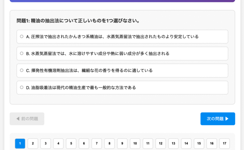244x150 pixels.
Task: Jump to question 10
Action: point(135,143)
